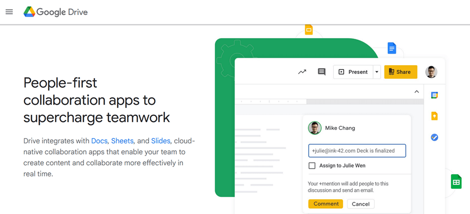Click the Present button
Viewport: 470px width, 214px height.
click(353, 72)
